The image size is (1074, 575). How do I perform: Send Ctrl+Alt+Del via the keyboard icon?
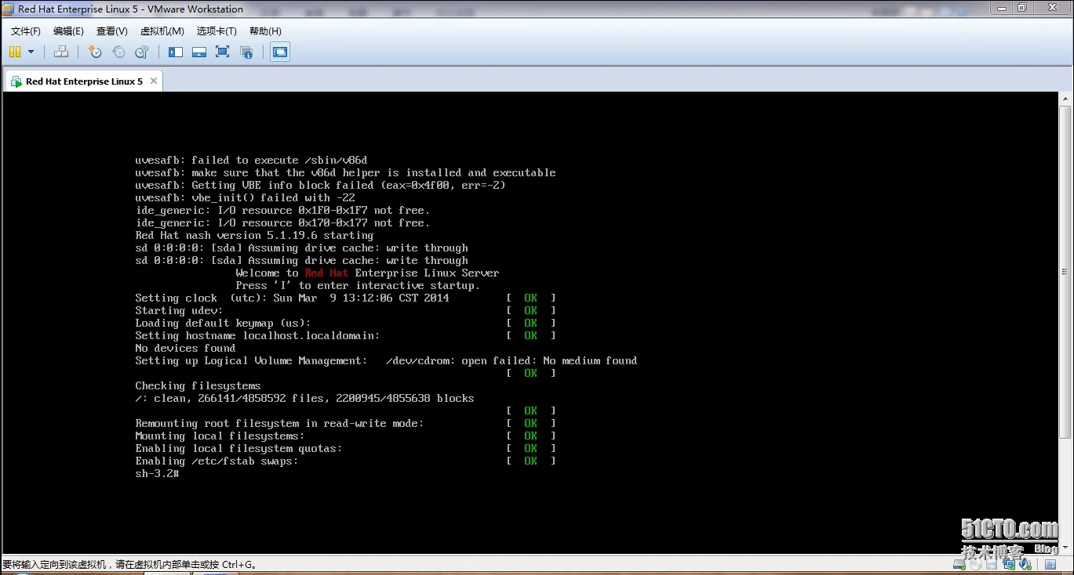pyautogui.click(x=61, y=52)
